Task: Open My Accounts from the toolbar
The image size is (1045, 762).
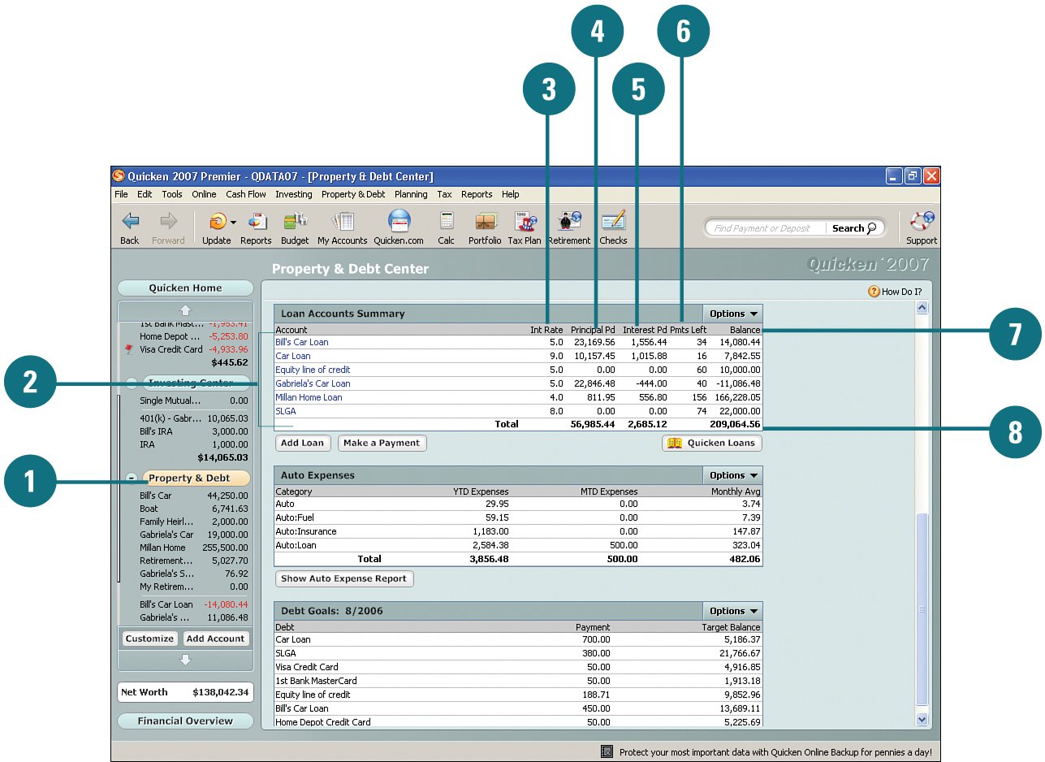Action: (342, 222)
